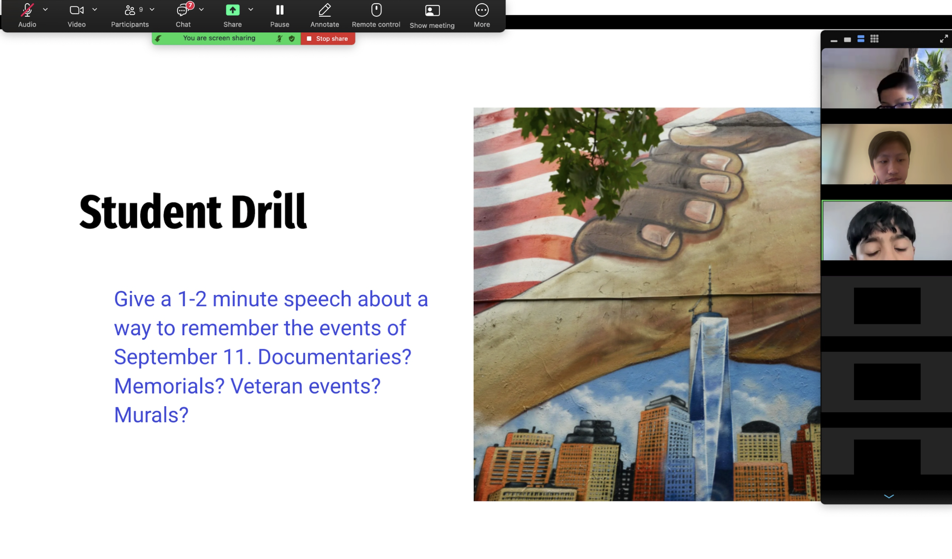
Task: Open the Participants panel
Action: pos(130,11)
